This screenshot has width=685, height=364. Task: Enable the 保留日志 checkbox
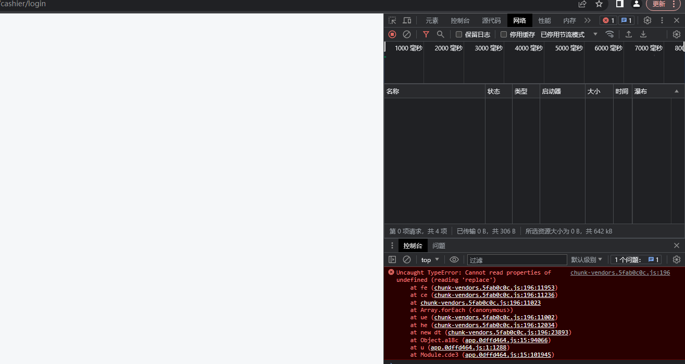pyautogui.click(x=459, y=34)
